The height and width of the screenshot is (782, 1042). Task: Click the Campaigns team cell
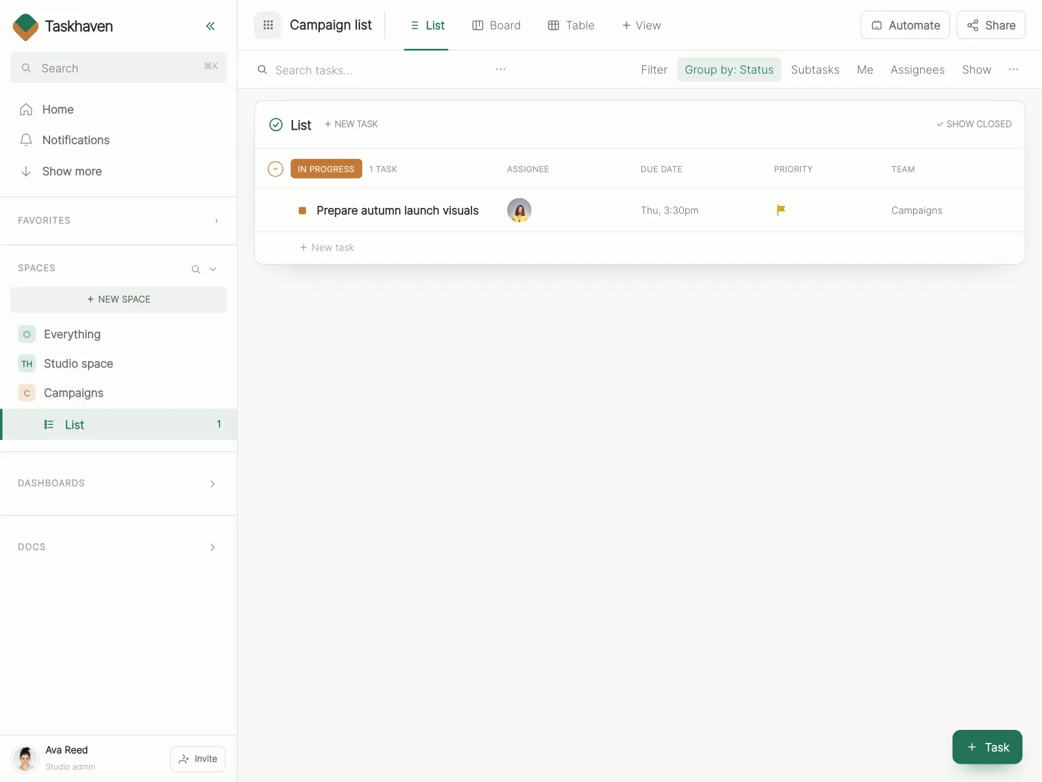(x=917, y=210)
